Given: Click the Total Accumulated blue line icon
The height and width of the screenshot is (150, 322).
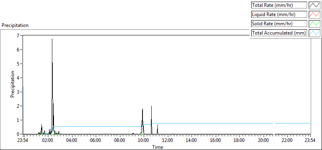Looking at the screenshot, I should click(x=315, y=33).
